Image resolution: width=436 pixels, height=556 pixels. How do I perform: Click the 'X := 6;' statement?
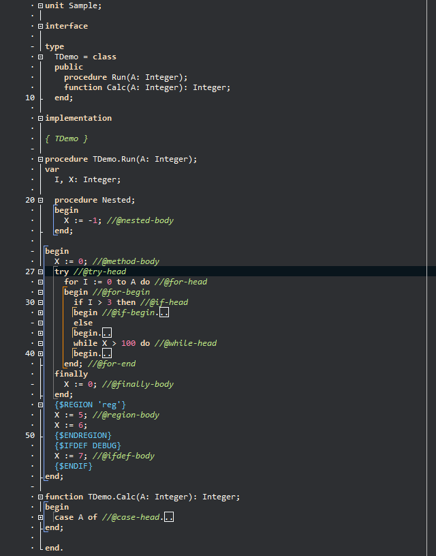[71, 425]
